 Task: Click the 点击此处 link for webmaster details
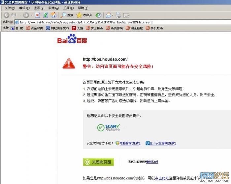[162, 178]
